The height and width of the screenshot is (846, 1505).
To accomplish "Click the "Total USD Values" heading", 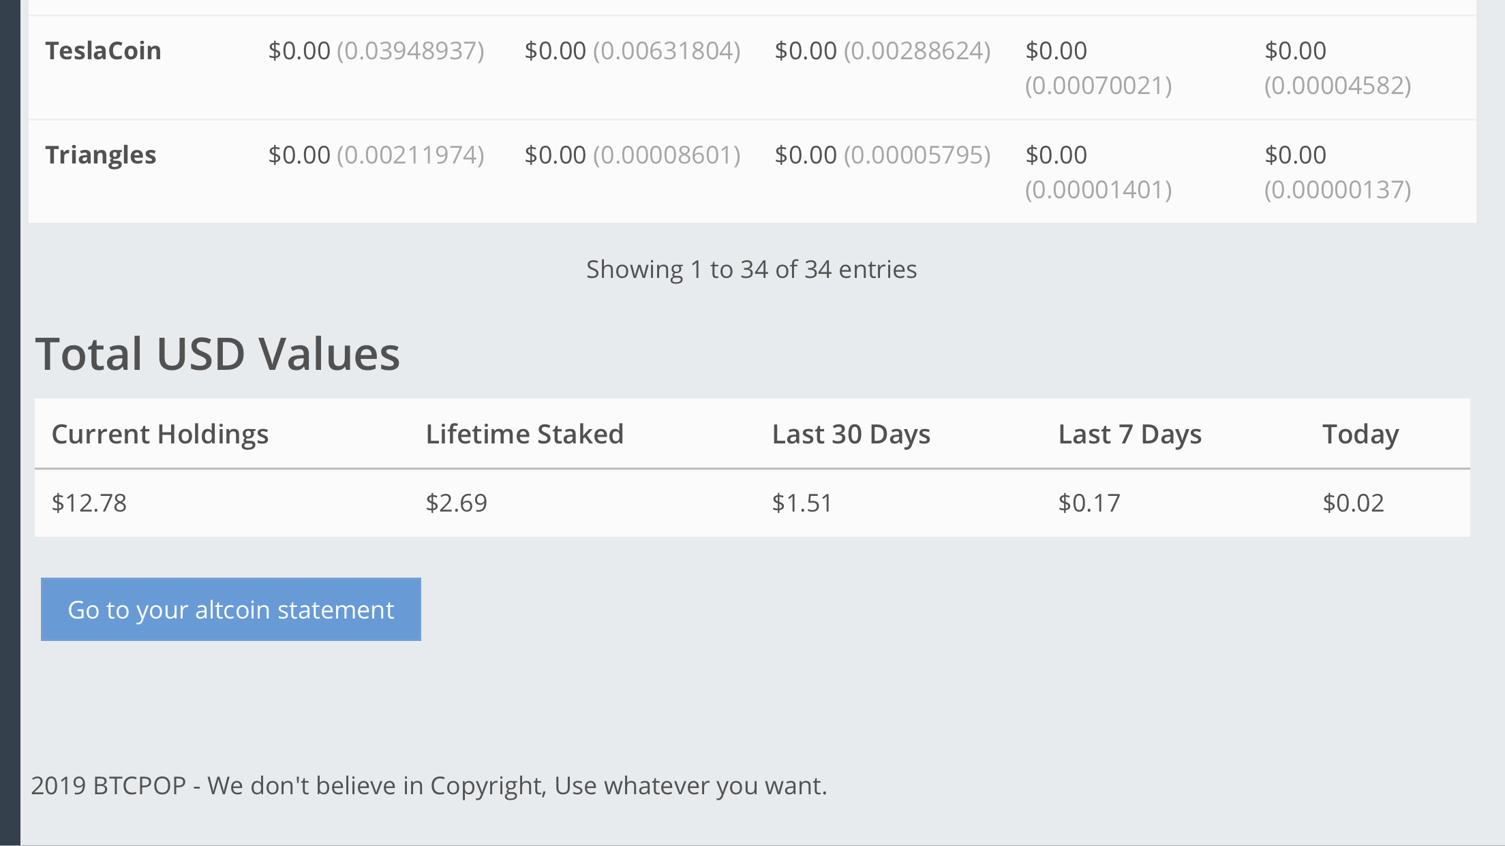I will coord(217,354).
